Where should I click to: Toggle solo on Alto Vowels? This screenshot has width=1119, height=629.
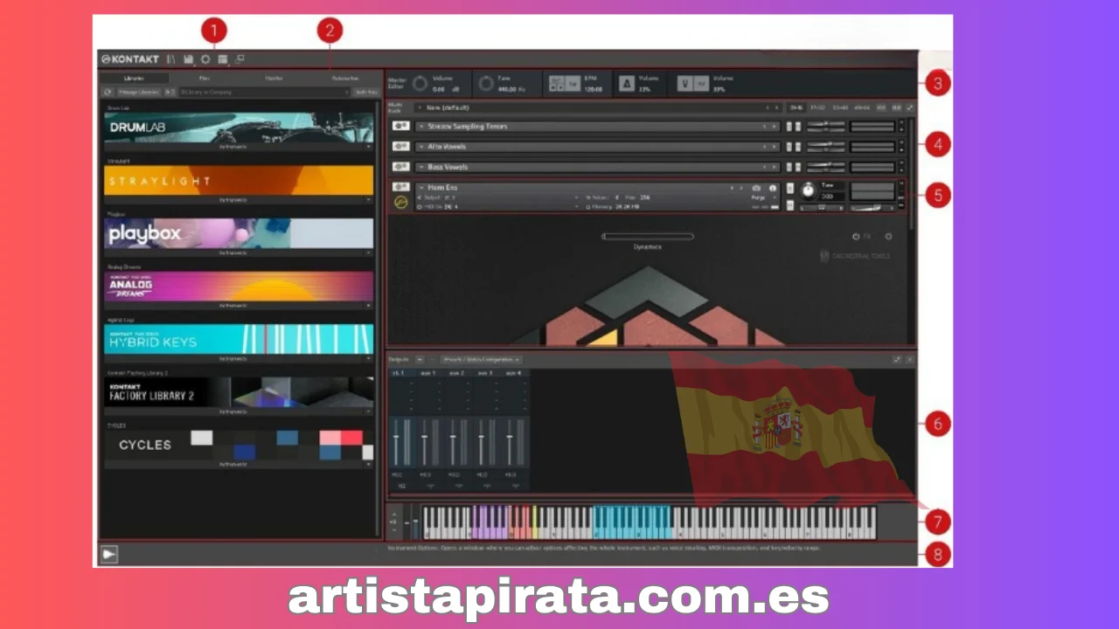(789, 147)
